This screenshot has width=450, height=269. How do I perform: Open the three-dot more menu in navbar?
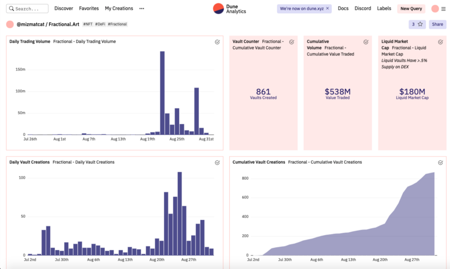click(142, 9)
